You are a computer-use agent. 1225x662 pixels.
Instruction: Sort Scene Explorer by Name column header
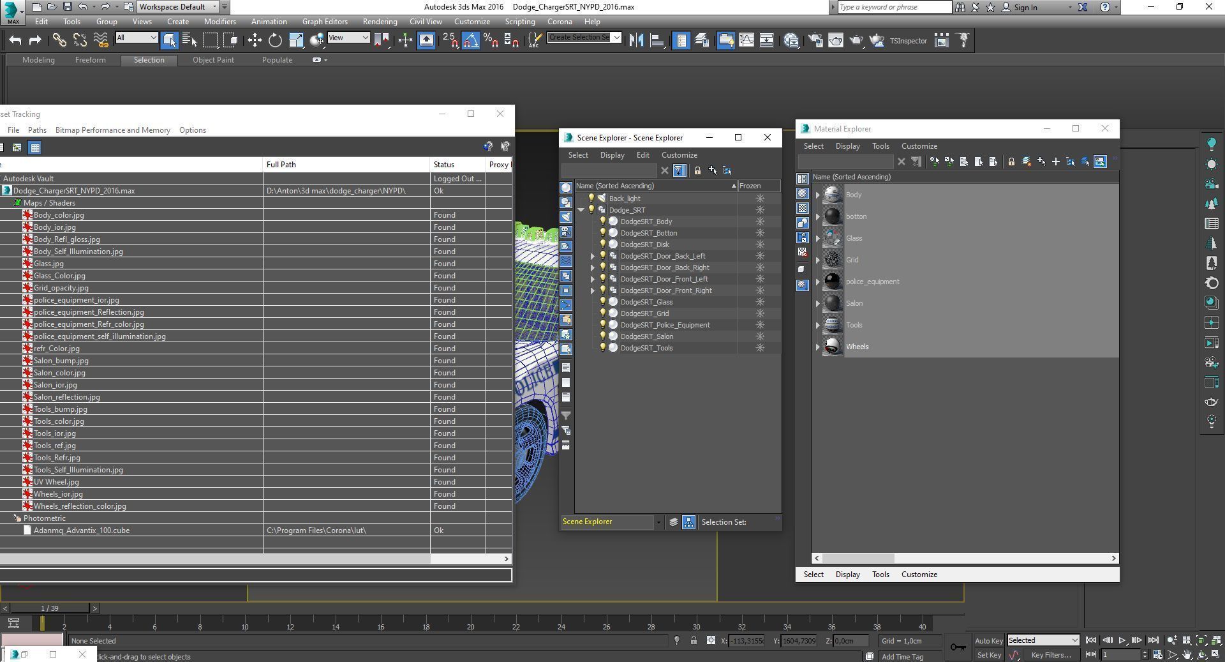656,186
